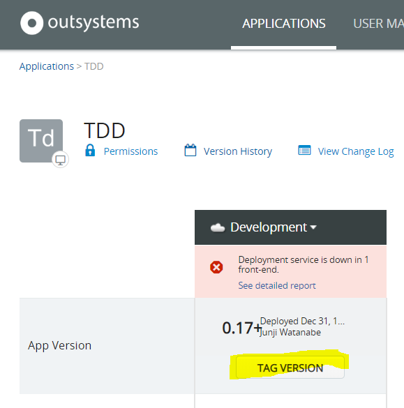Switch to the User Management tab
This screenshot has width=404, height=408.
point(378,24)
